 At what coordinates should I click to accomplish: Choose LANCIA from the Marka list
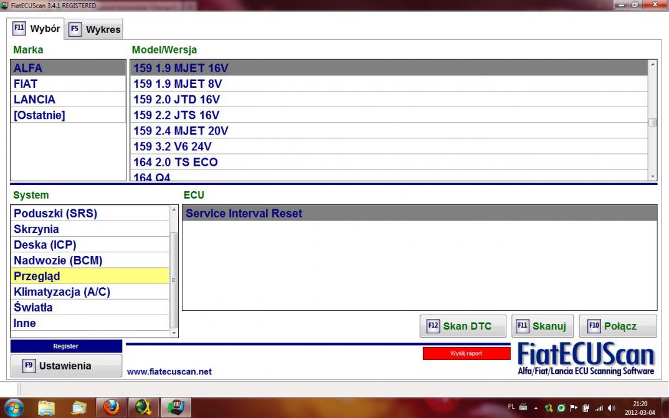click(69, 100)
